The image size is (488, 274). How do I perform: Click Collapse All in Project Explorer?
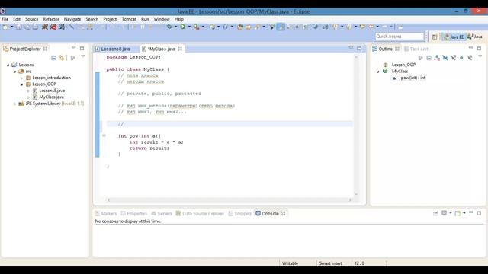coord(53,58)
